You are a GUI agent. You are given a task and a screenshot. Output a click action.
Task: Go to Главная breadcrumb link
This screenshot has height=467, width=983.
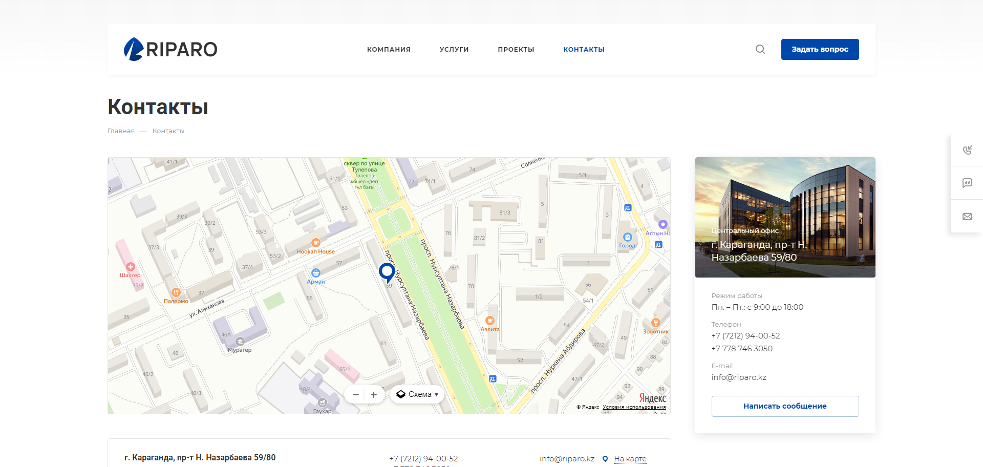(121, 131)
